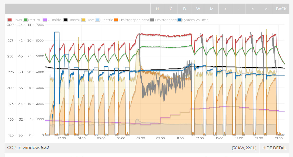Toggle RoomT legend entry
This screenshot has width=293, height=157.
74,20
